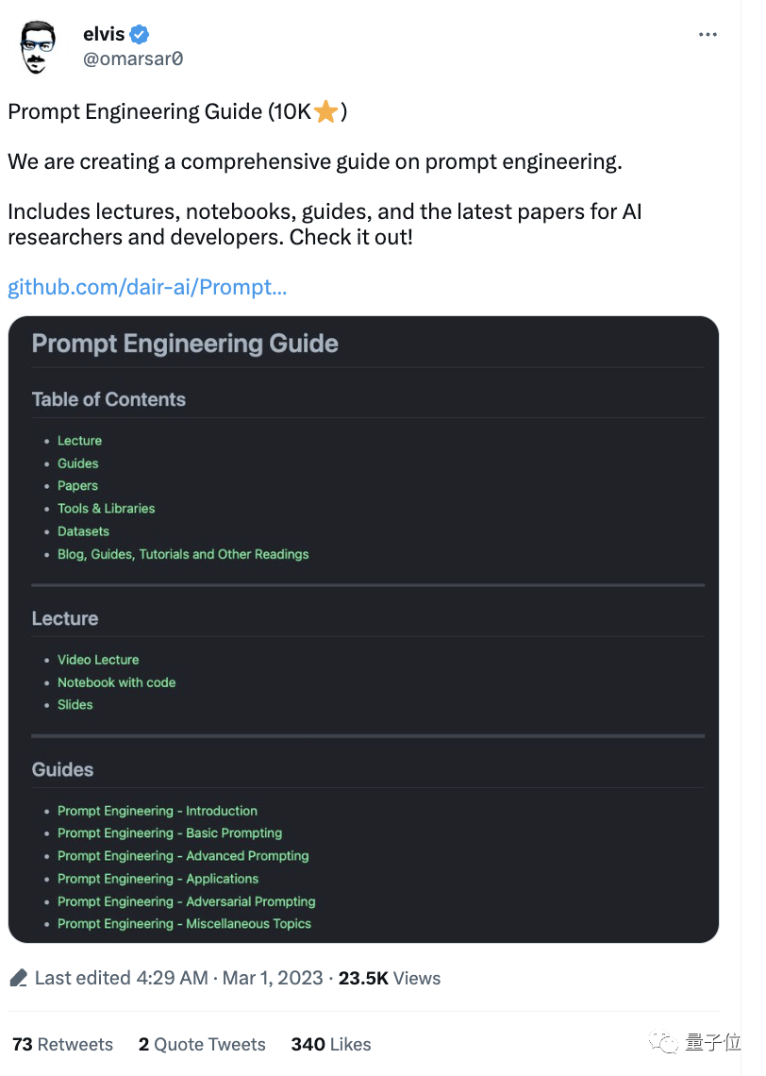Open the github.com/dair-ai/Prompt link
The height and width of the screenshot is (1076, 766).
[x=147, y=287]
